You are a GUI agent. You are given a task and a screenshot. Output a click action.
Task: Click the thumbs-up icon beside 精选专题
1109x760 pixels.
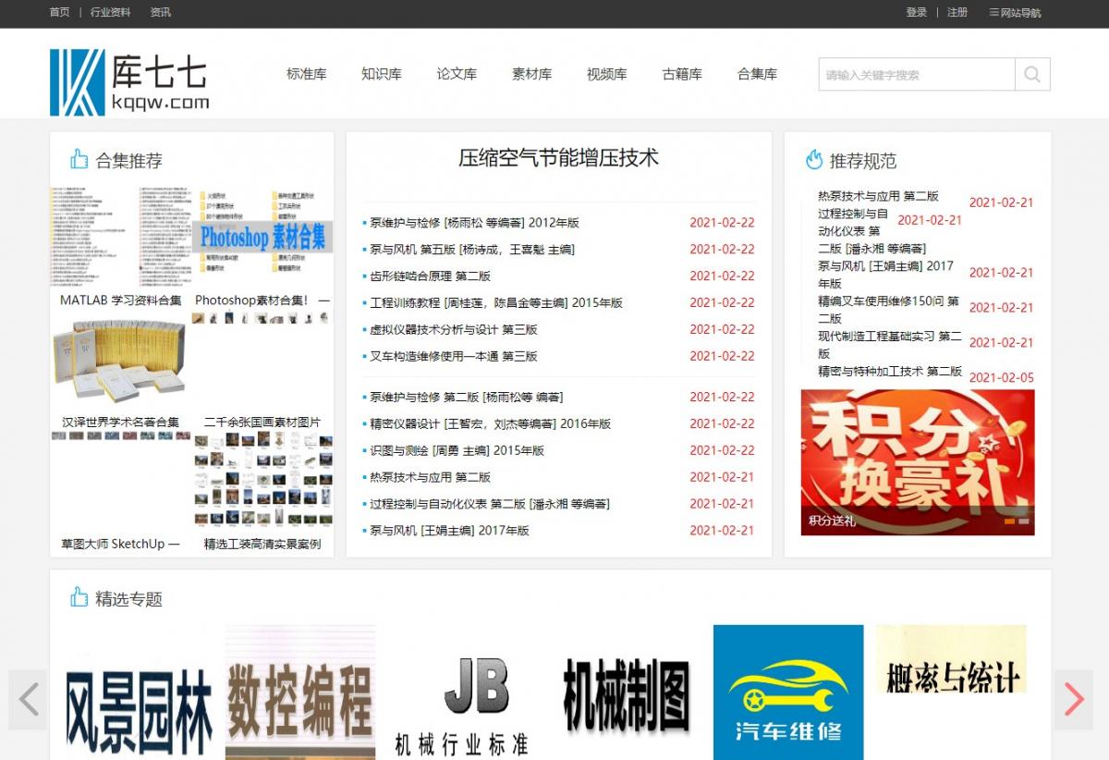coord(79,597)
